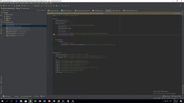Open the Chrome icon in taskbar

59,101
